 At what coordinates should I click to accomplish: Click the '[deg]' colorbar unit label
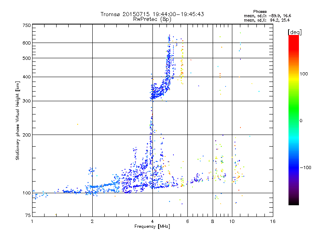pyautogui.click(x=295, y=32)
